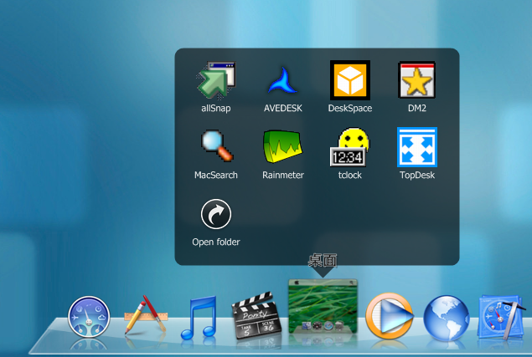
Task: Launch the movie clapperboard dock icon
Action: 256,315
